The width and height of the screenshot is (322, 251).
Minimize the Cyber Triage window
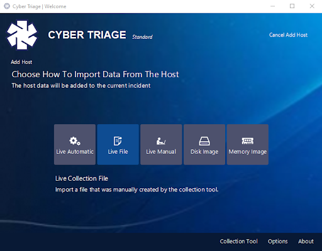(x=272, y=6)
